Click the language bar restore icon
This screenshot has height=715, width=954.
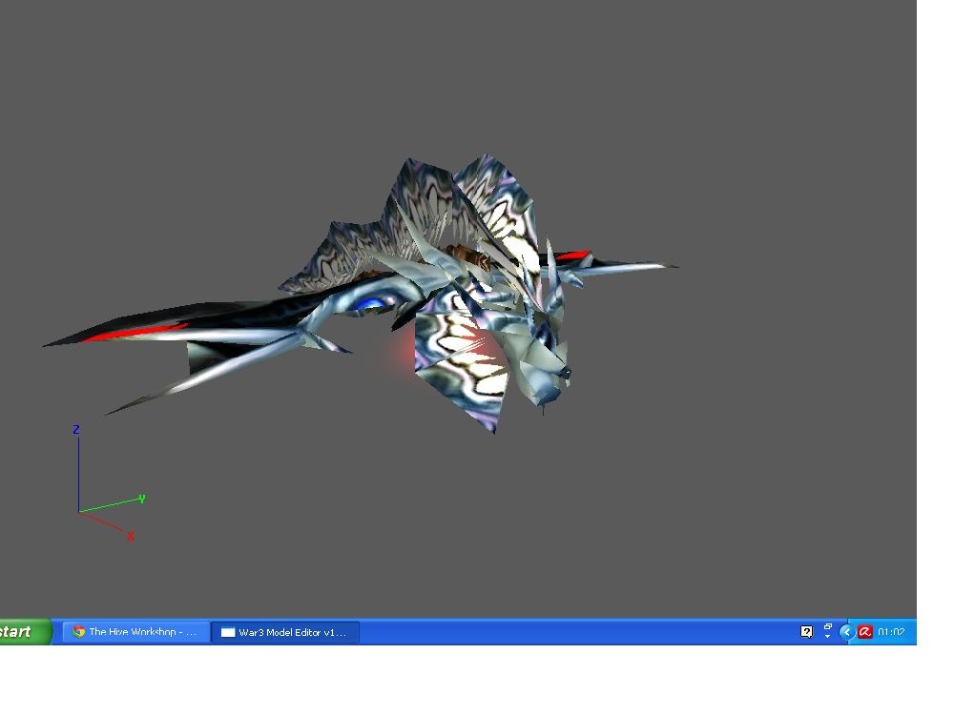point(827,626)
